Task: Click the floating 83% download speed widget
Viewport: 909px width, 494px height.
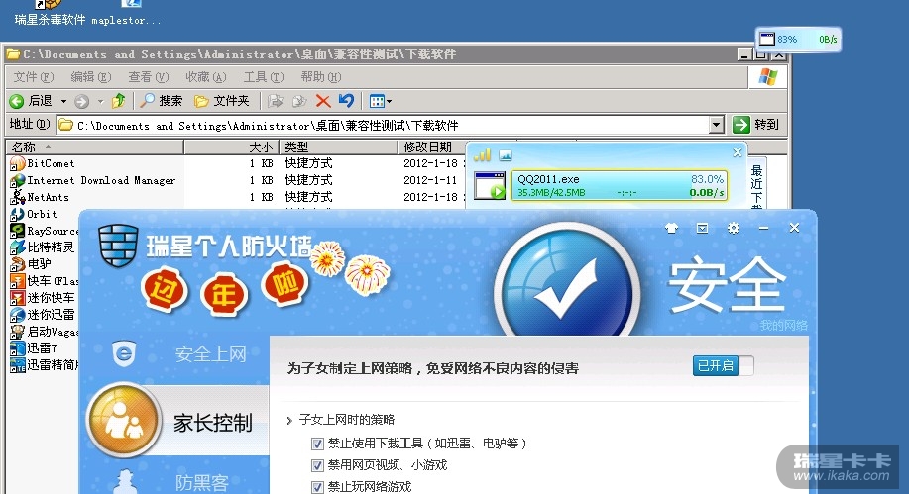Action: point(798,40)
